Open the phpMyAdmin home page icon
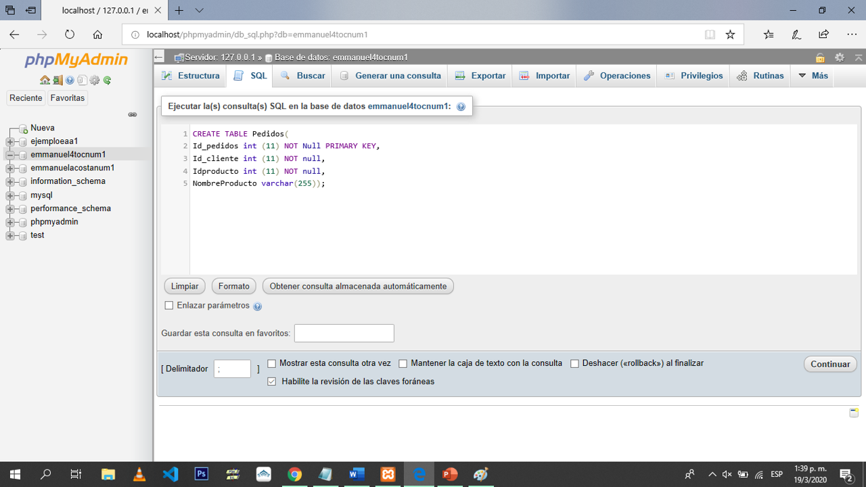Viewport: 866px width, 487px height. [45, 79]
